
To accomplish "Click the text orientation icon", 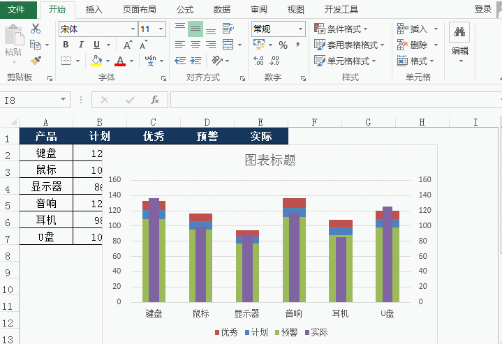I will click(x=217, y=61).
